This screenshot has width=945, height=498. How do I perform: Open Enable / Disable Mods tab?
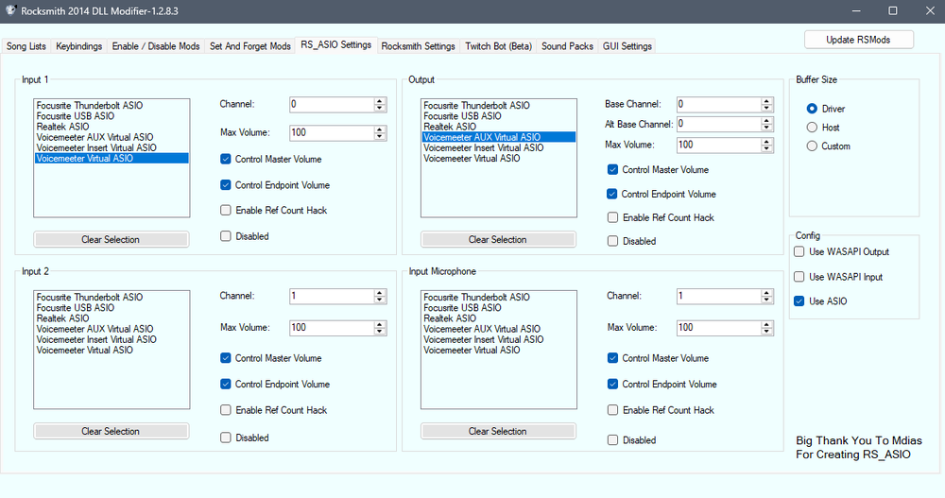point(156,45)
